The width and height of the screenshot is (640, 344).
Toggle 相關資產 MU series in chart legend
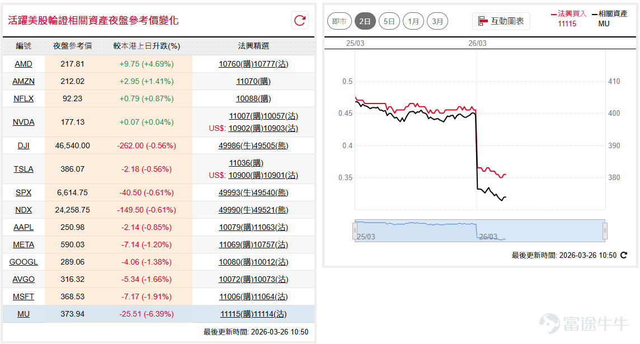pos(609,18)
